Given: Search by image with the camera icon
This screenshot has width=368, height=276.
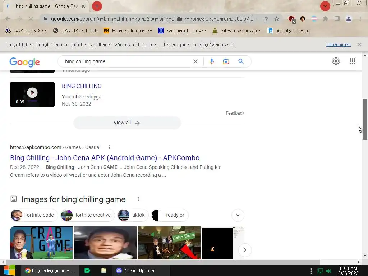Looking at the screenshot, I should (x=226, y=61).
